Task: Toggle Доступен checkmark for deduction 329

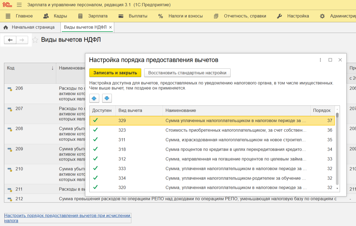Action: point(95,121)
